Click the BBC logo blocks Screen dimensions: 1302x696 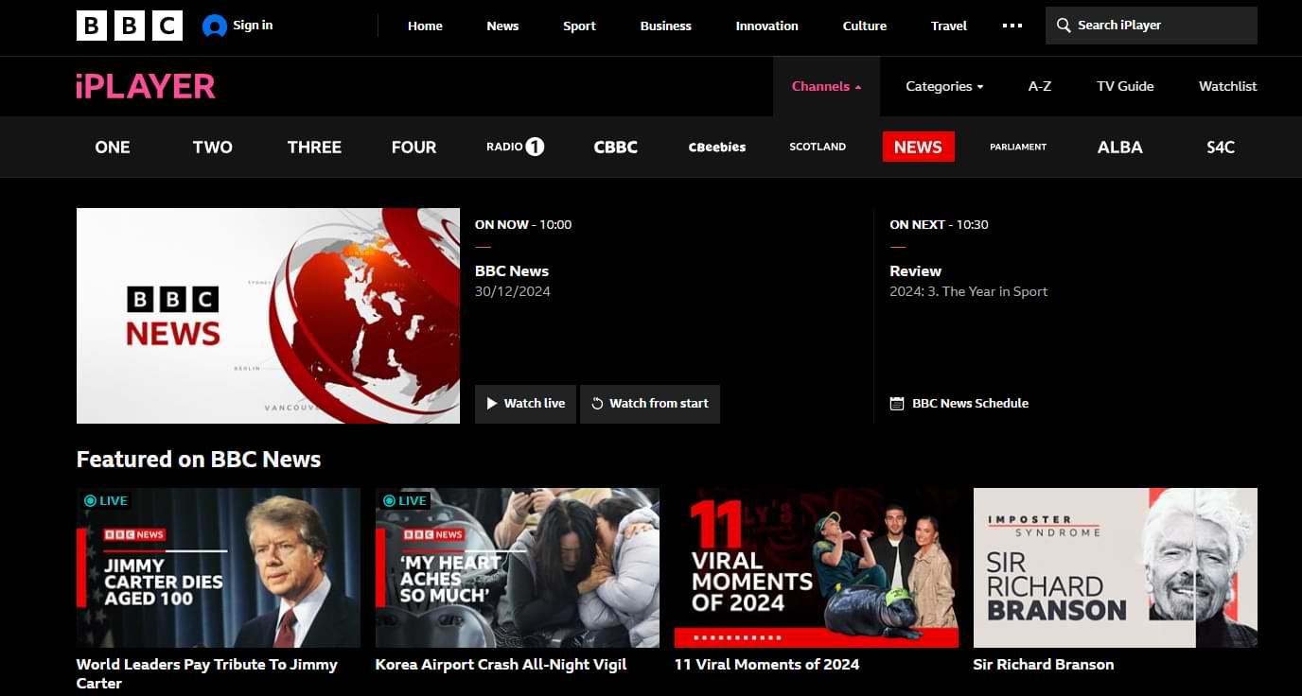pyautogui.click(x=129, y=26)
